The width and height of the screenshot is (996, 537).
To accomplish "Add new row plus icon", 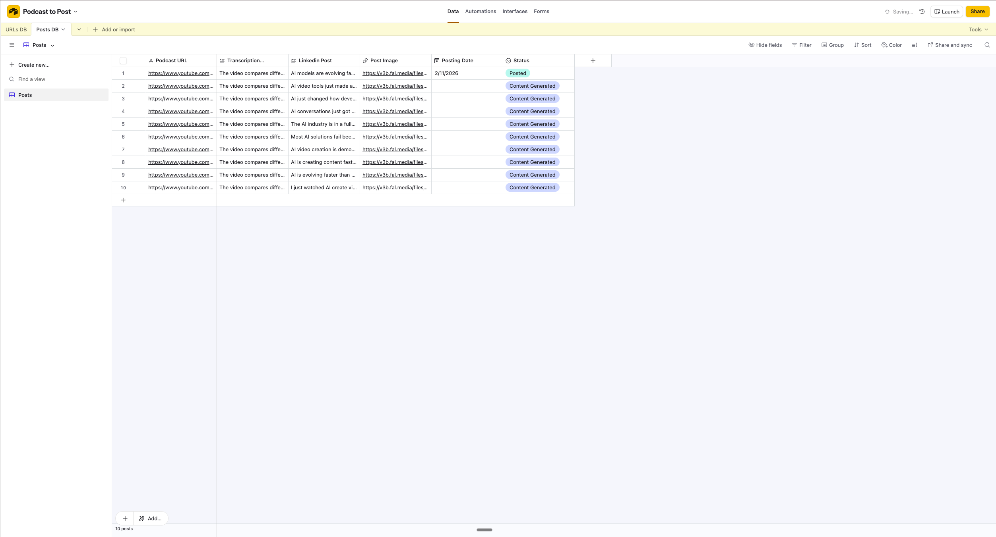I will pyautogui.click(x=123, y=200).
